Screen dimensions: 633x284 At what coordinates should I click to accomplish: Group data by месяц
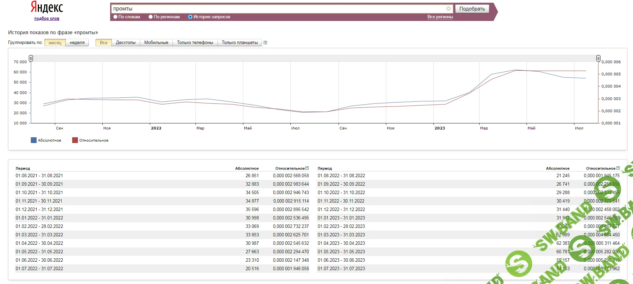click(x=55, y=43)
